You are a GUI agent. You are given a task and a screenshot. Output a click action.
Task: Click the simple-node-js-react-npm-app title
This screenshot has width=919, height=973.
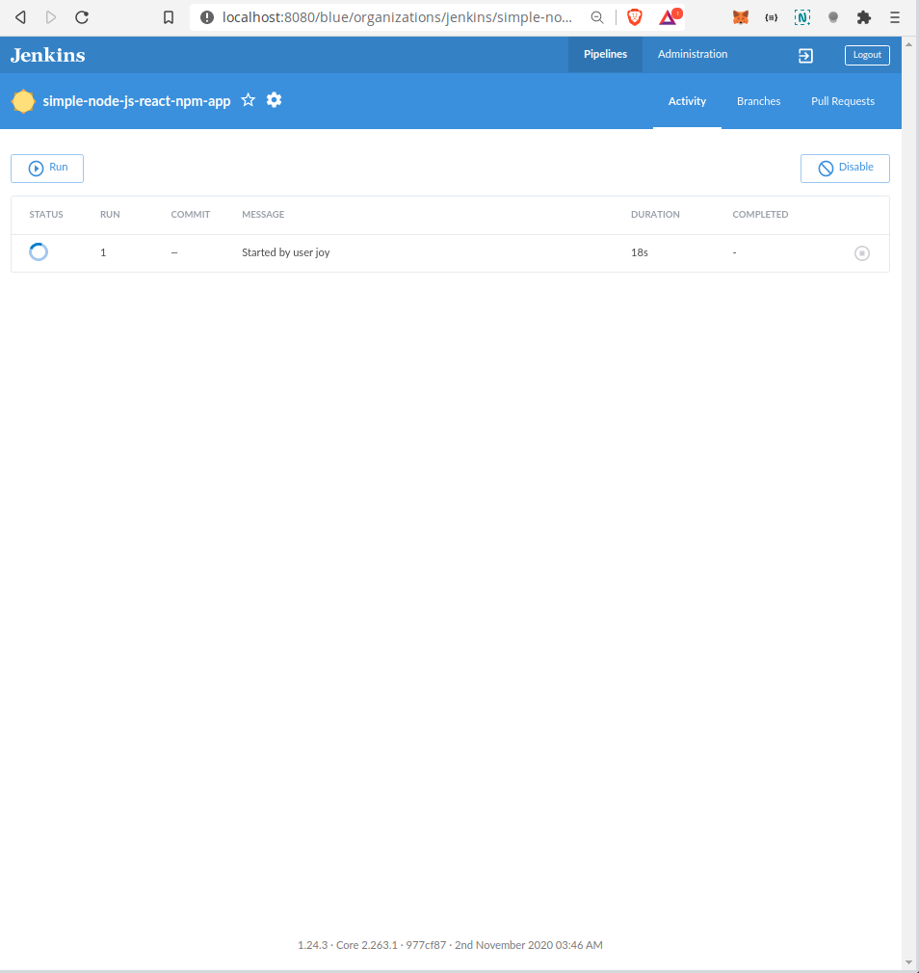137,101
